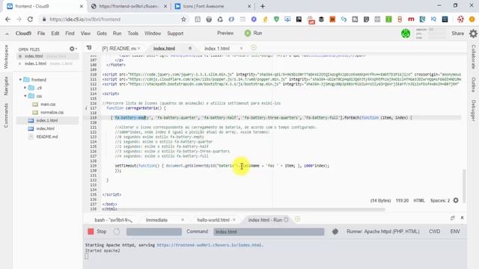
Task: Maximize the console panel icon
Action: (x=452, y=217)
